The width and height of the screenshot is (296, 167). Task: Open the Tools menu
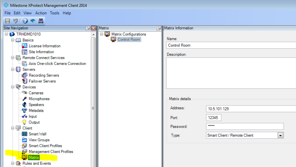pos(54,13)
